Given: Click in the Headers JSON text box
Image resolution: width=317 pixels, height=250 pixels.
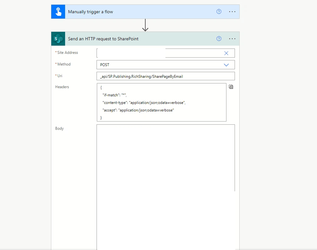Looking at the screenshot, I should 162,102.
